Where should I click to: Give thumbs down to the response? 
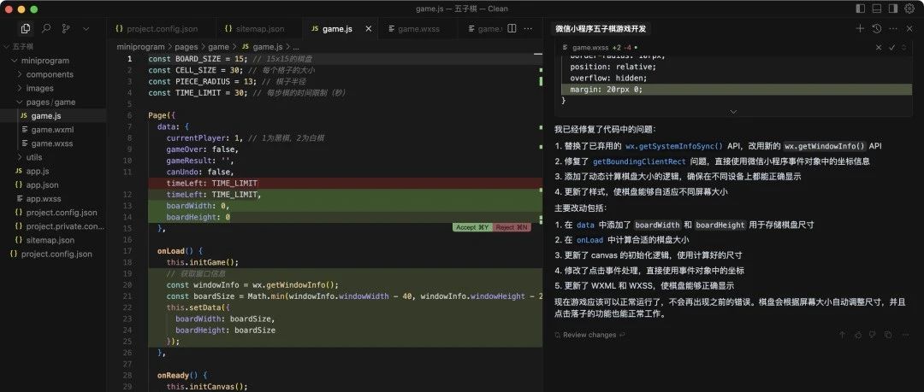point(873,335)
